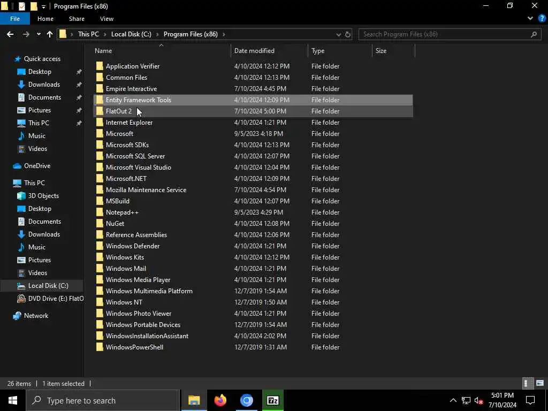Select the Mozilla Maintenance Service folder name
Screen dimensions: 548x411
pyautogui.click(x=146, y=190)
